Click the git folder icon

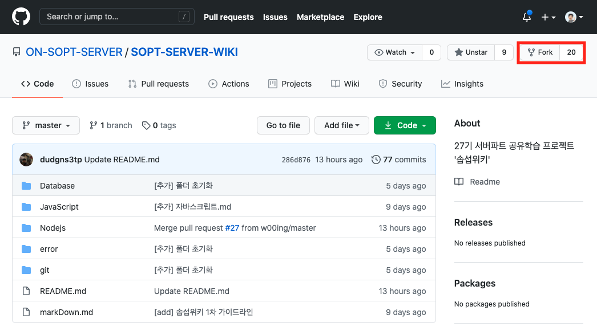(x=26, y=270)
